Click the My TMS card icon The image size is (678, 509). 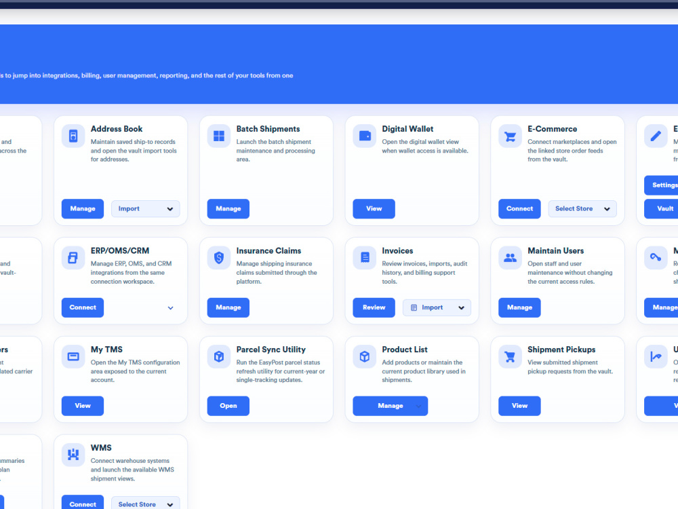(73, 357)
